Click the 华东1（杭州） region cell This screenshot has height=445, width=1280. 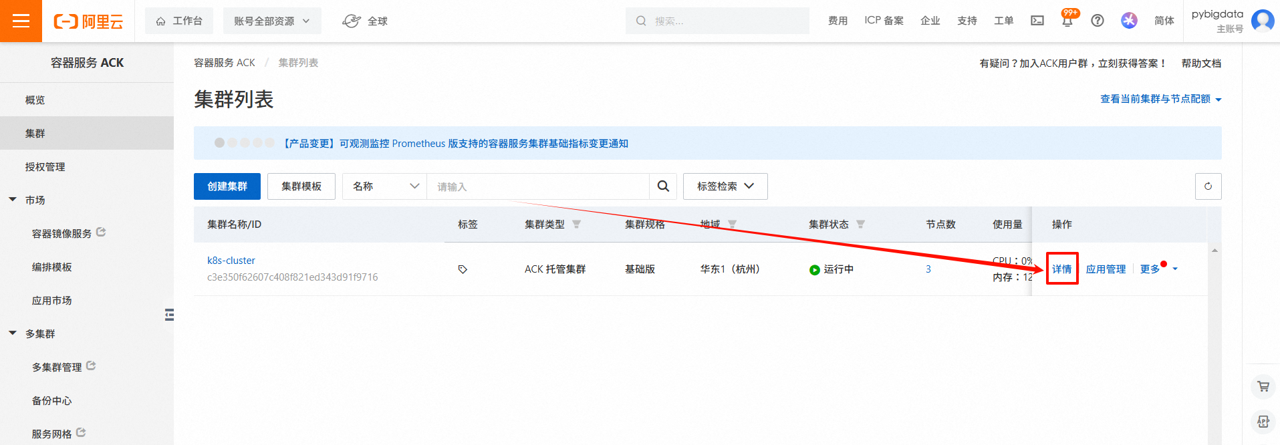[x=730, y=269]
